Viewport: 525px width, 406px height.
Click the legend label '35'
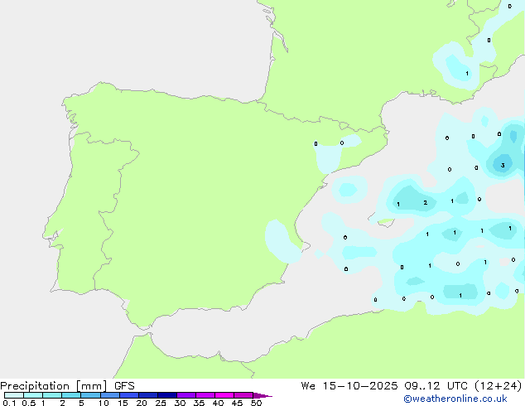(199, 403)
